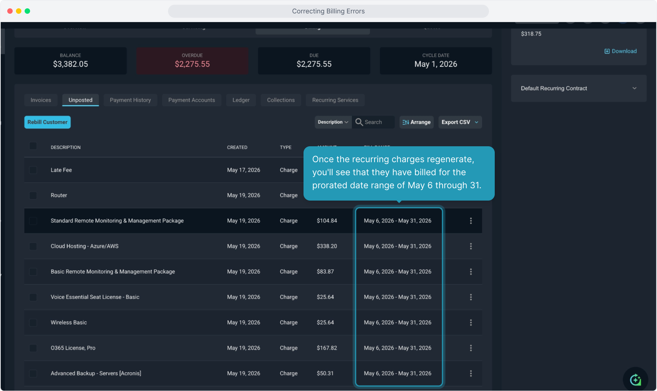Open row options for Basic Remote Monitoring Package

click(471, 272)
